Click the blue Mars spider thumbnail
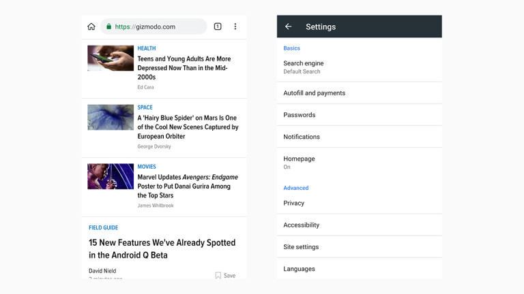 pyautogui.click(x=111, y=117)
